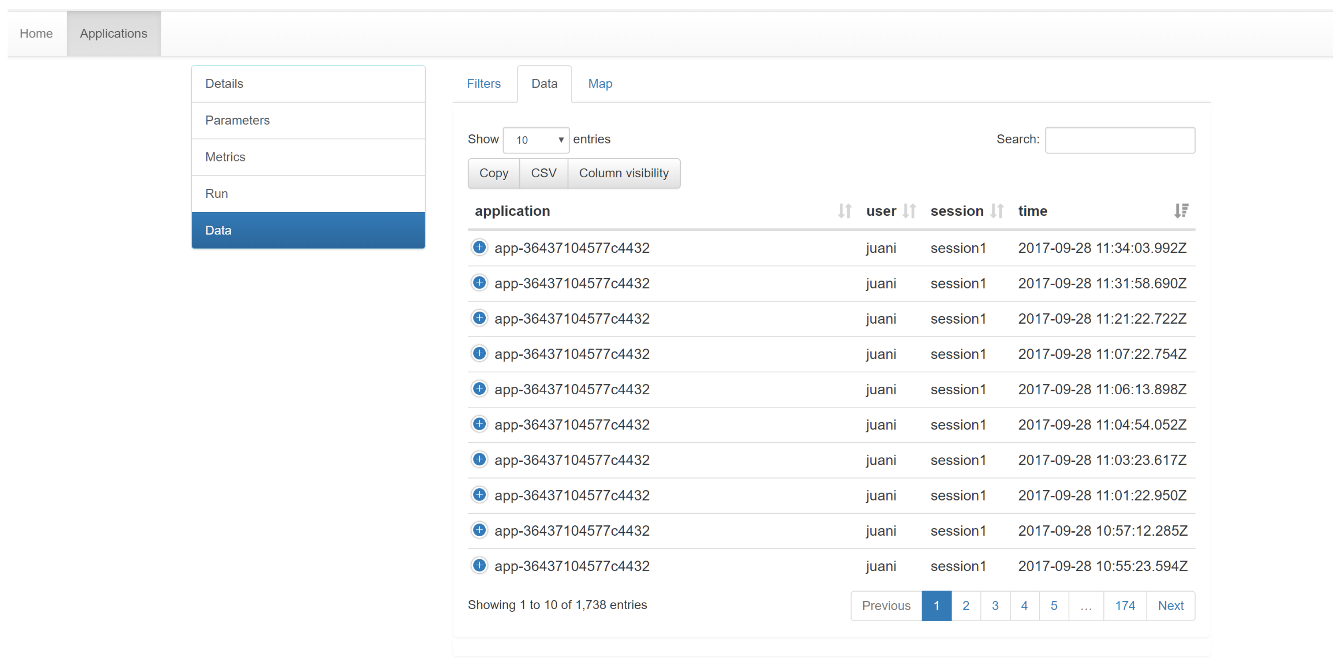Click 'Showing 1 to 10 of 1,738 entries'
This screenshot has width=1343, height=668.
point(557,604)
